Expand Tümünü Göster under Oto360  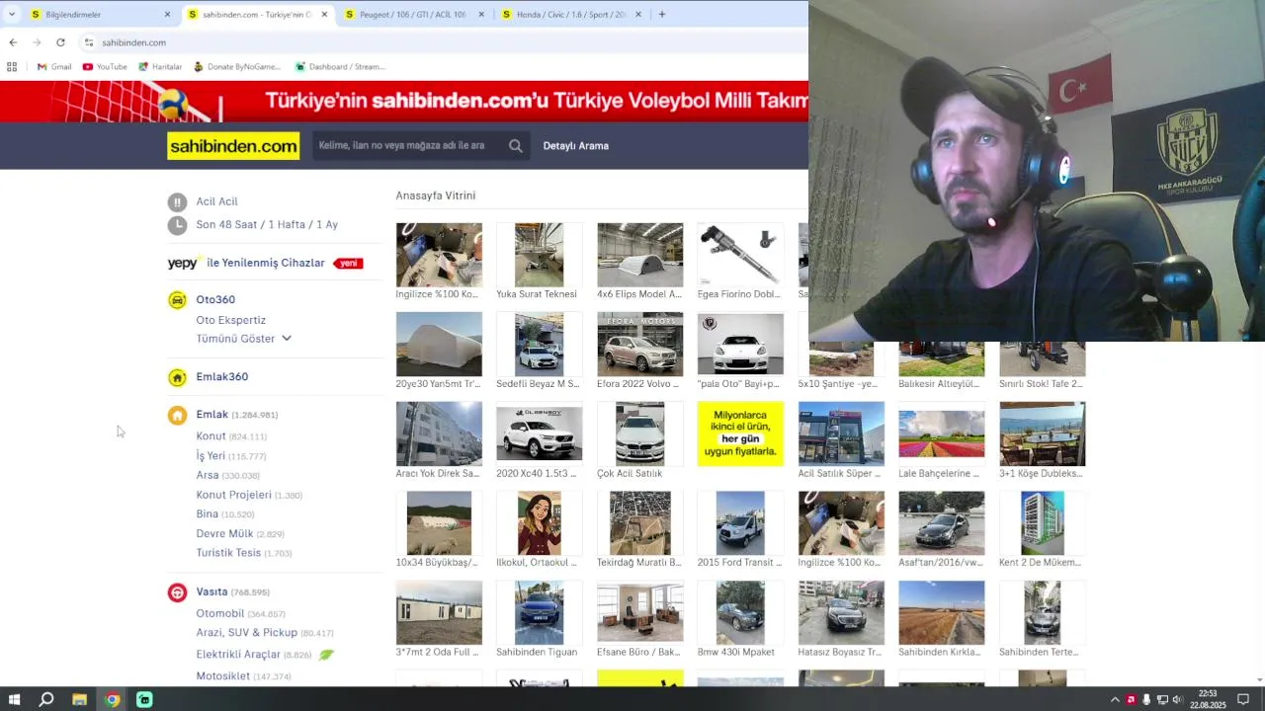coord(244,339)
